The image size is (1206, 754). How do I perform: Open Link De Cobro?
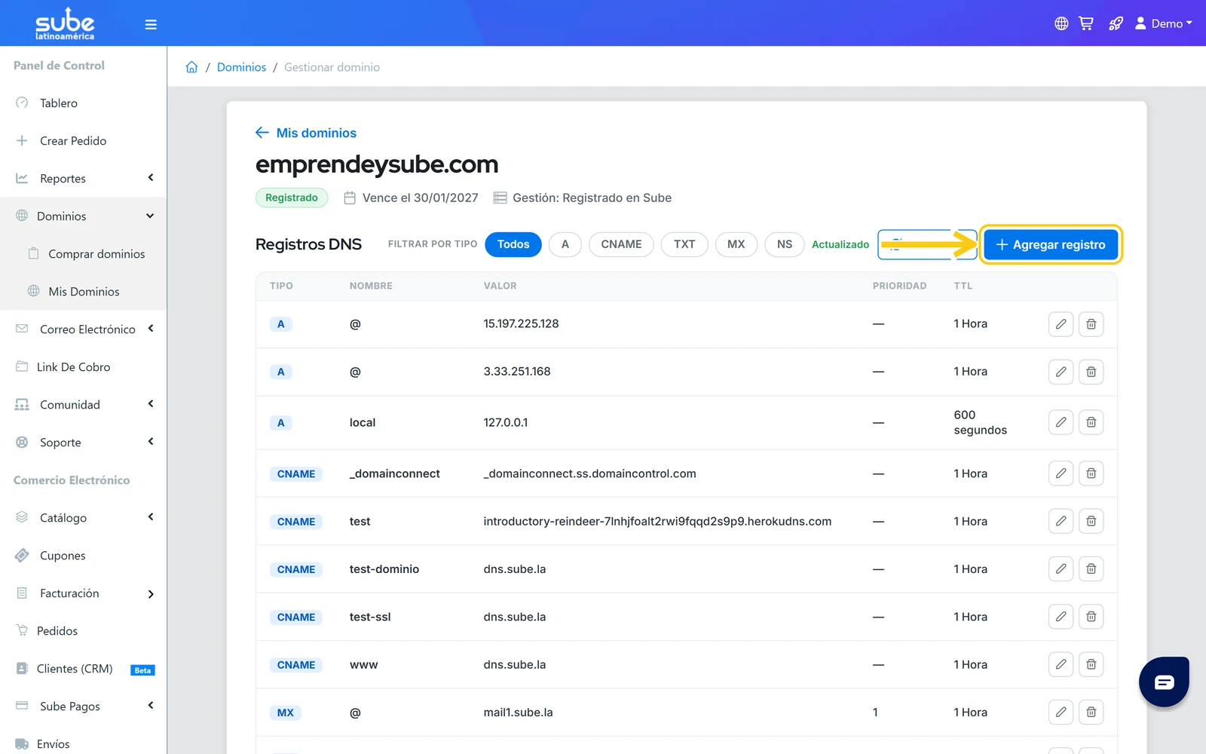83,366
